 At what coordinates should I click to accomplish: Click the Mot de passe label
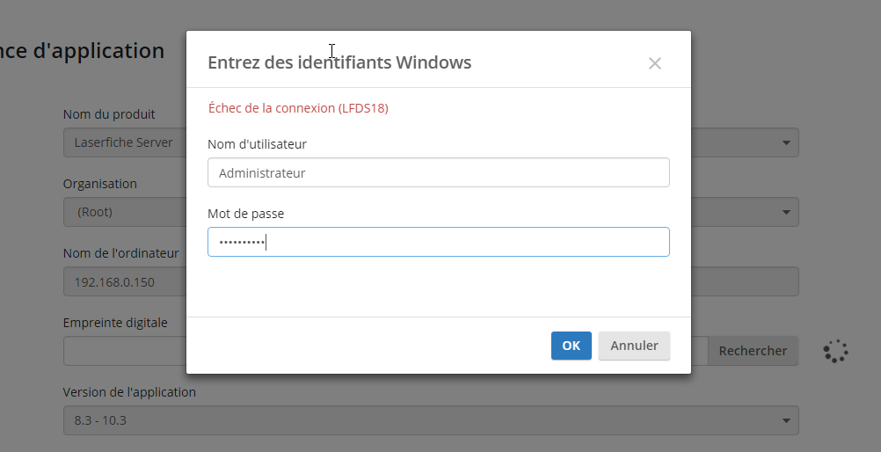pyautogui.click(x=245, y=213)
